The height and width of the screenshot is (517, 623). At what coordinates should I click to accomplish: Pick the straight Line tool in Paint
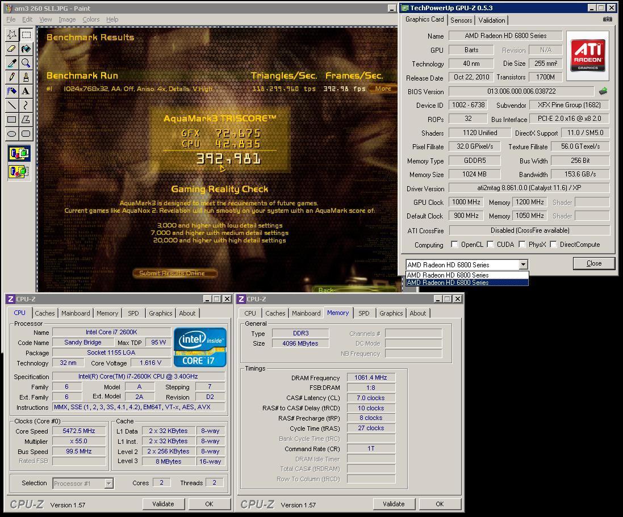point(12,105)
